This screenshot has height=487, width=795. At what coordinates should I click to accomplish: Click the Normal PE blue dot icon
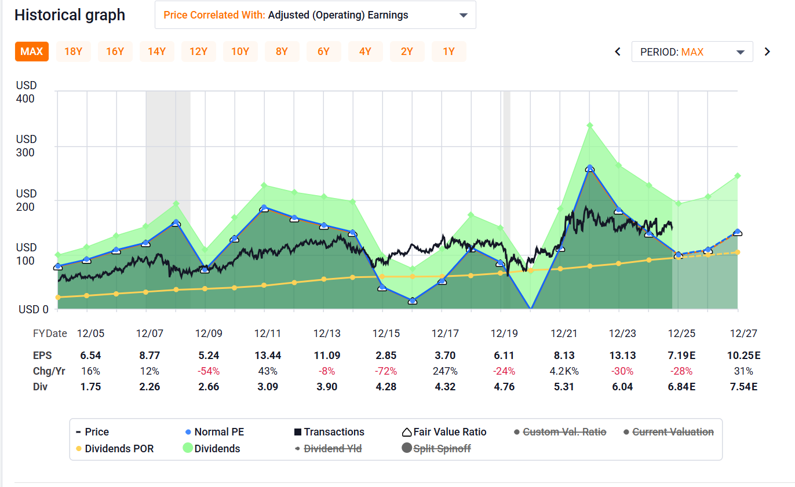[188, 432]
